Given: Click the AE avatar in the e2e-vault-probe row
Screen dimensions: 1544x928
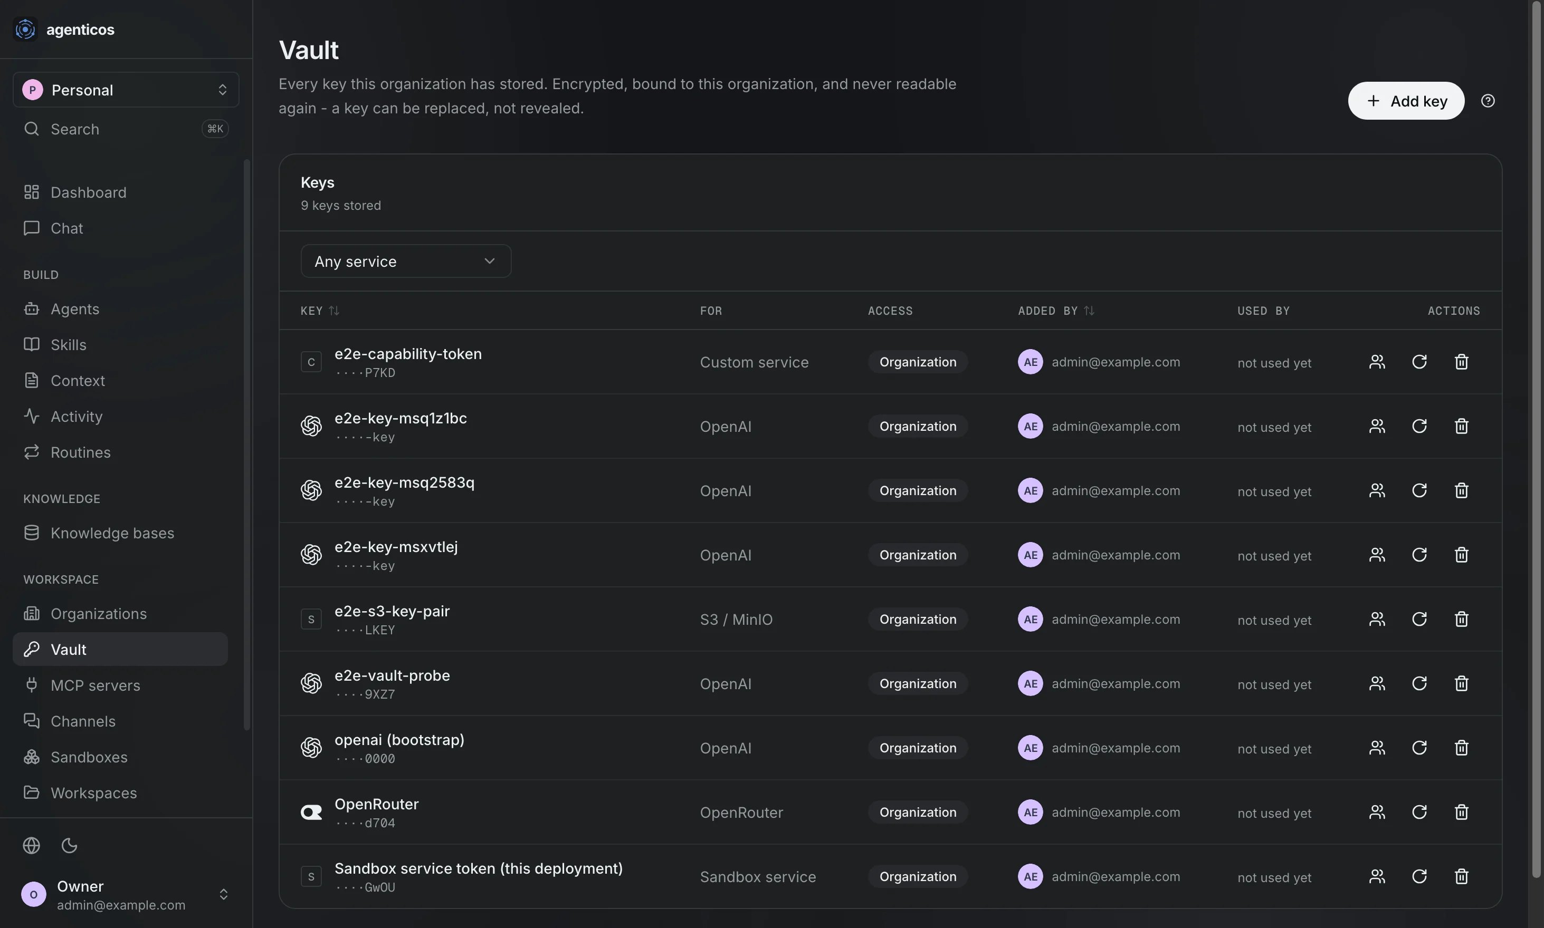Looking at the screenshot, I should (x=1030, y=683).
